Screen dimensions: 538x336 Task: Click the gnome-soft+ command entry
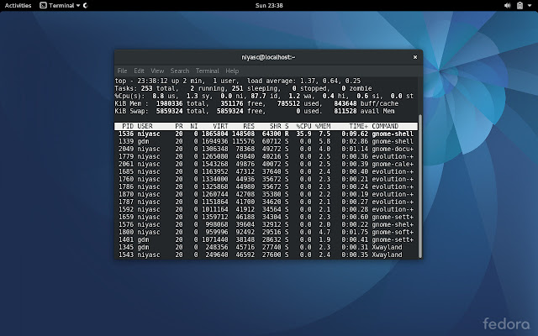tap(393, 232)
